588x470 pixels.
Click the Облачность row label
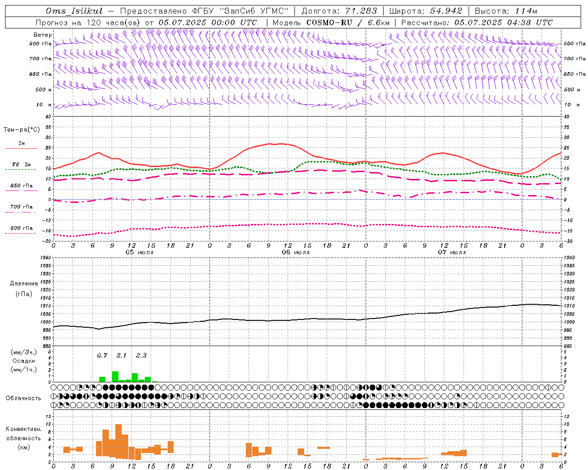(23, 398)
